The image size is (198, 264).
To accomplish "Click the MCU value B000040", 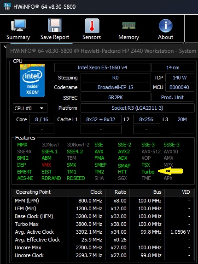I will [x=180, y=87].
